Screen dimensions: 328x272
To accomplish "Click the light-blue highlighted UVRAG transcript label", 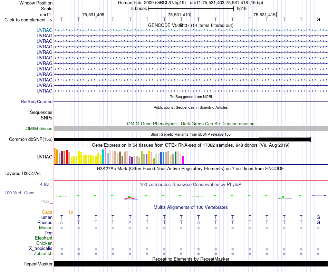I will tap(44, 30).
